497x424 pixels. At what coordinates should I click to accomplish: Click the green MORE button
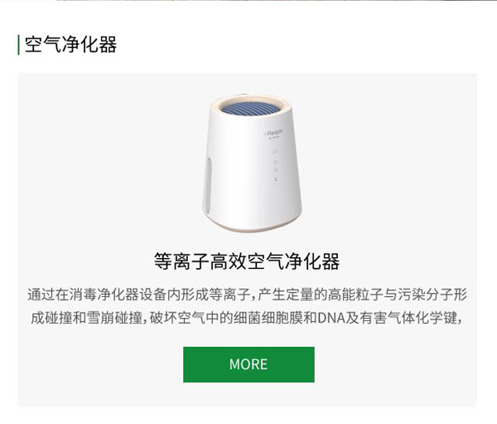point(248,364)
